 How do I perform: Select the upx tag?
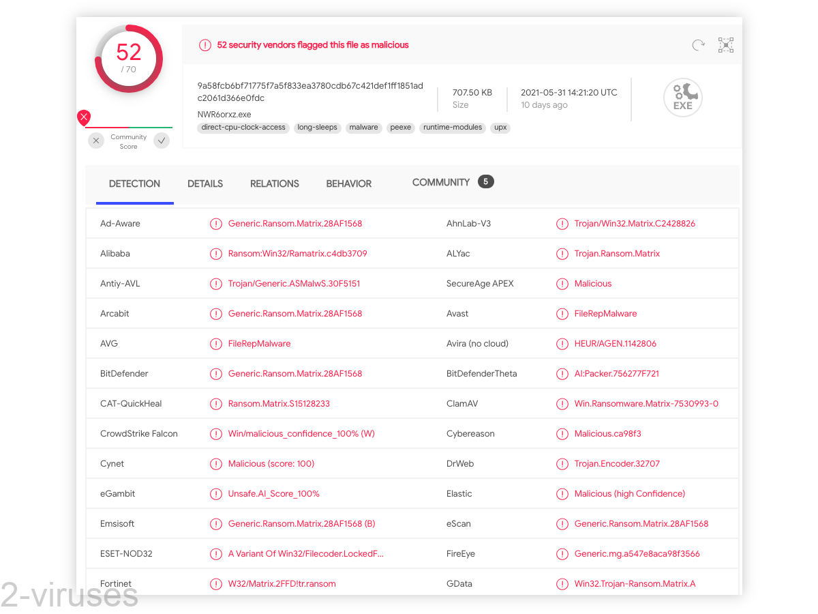[x=500, y=128]
